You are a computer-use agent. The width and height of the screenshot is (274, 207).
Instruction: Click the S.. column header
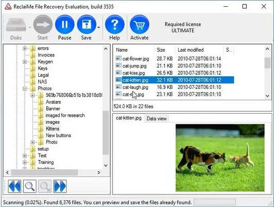click(229, 50)
